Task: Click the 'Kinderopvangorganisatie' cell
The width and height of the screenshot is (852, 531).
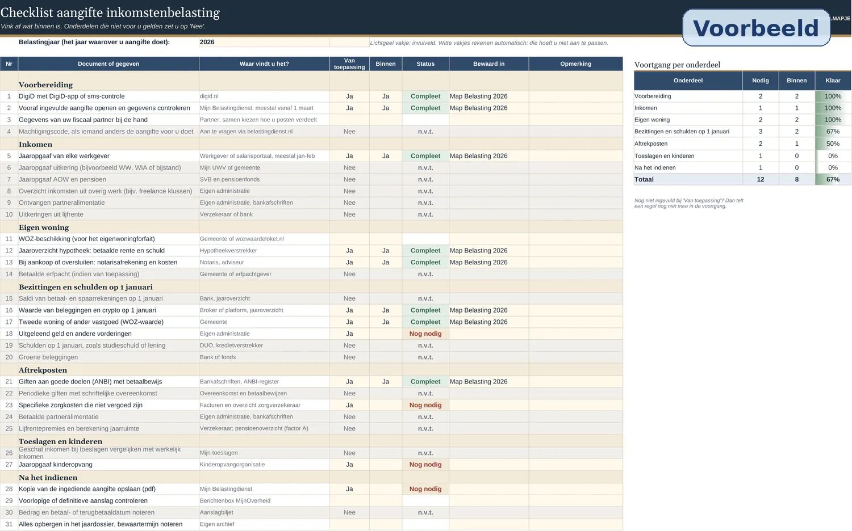Action: tap(264, 465)
